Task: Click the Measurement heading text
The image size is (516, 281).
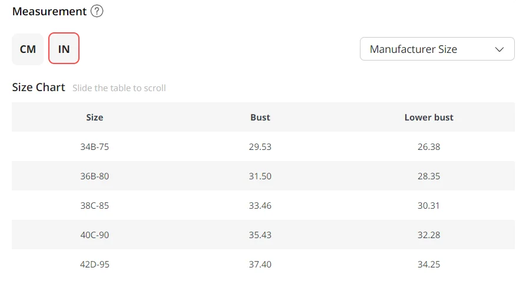Action: tap(49, 11)
